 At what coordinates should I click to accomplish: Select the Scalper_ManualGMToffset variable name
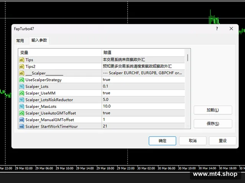click(50, 120)
